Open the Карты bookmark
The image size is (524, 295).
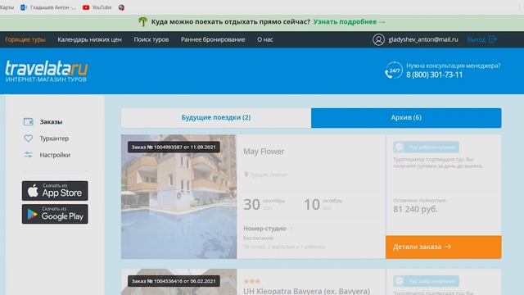click(7, 7)
